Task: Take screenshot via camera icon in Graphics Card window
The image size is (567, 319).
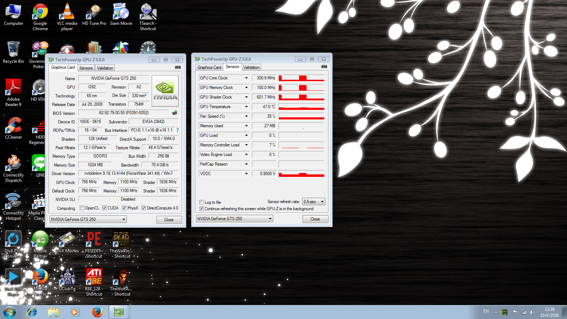Action: [178, 67]
